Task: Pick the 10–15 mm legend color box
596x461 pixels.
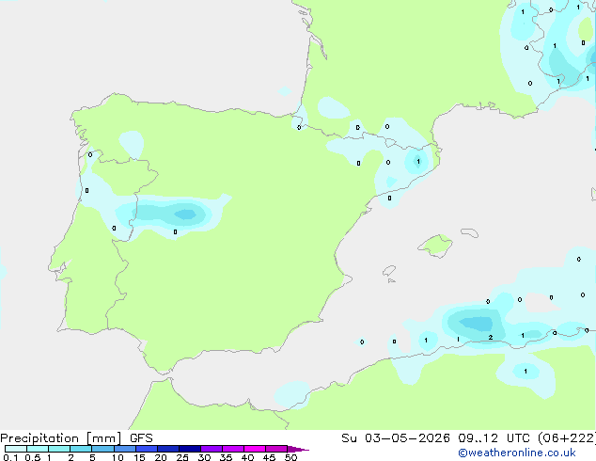Action: (x=125, y=449)
